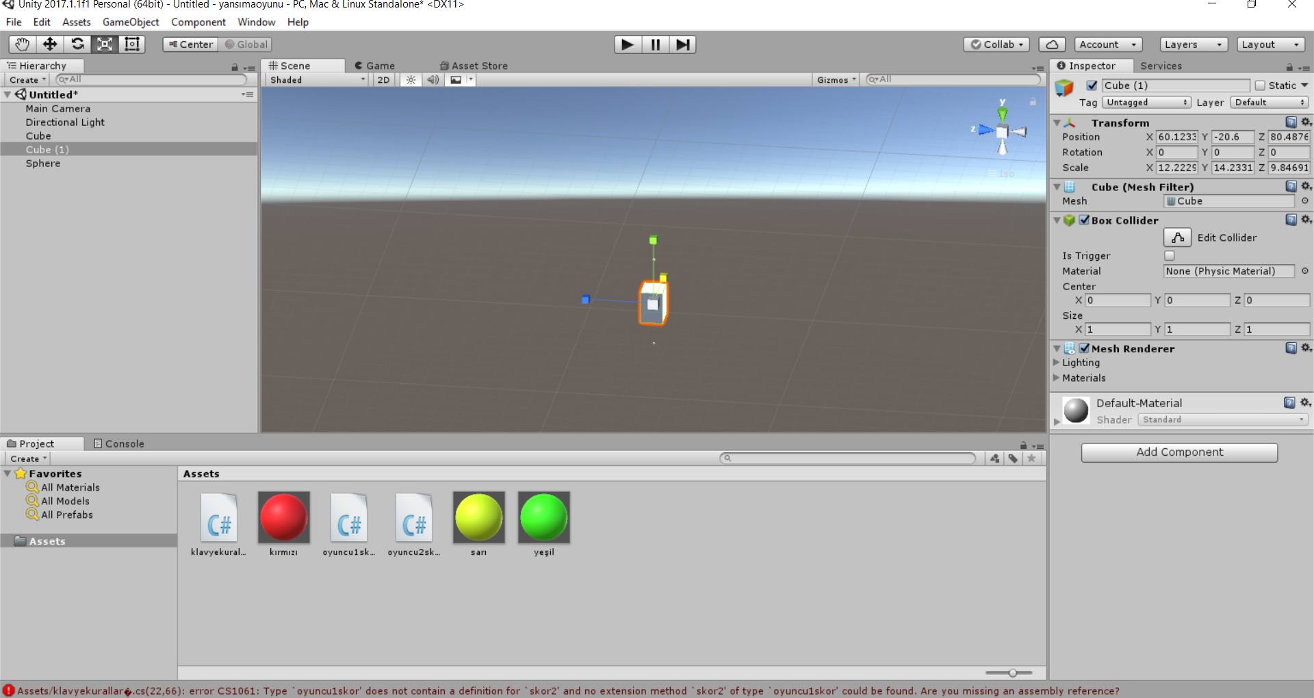The height and width of the screenshot is (698, 1314).
Task: Disable the Box Collider component checkbox
Action: coord(1084,220)
